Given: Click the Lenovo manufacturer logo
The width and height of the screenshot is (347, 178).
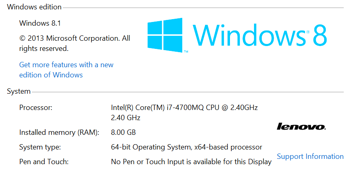Looking at the screenshot, I should tap(301, 127).
